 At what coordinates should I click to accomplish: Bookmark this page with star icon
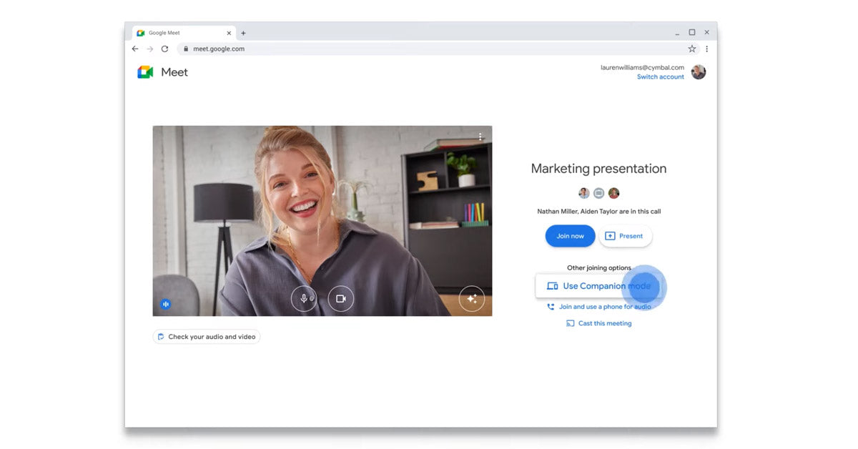point(691,49)
